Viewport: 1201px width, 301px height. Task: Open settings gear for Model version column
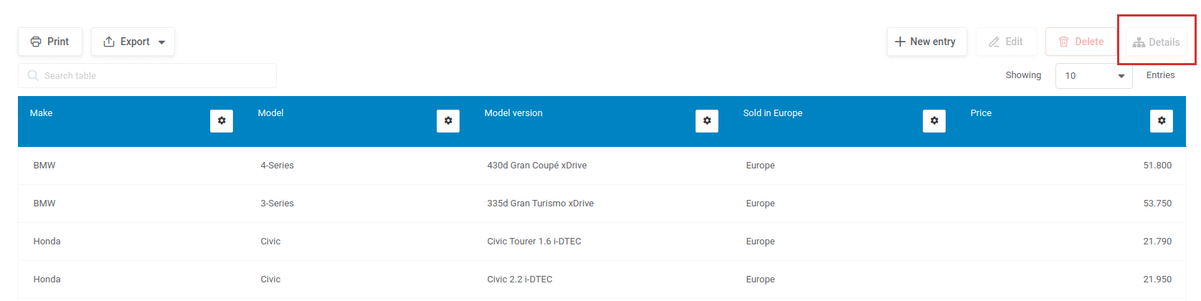(x=707, y=121)
